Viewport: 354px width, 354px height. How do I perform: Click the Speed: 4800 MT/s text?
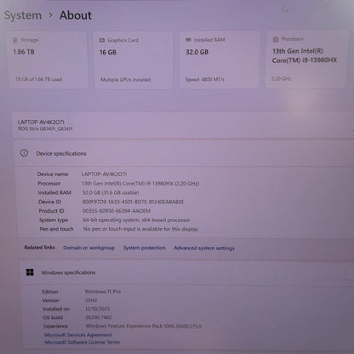tap(205, 79)
